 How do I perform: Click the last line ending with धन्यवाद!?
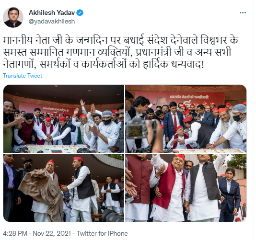tap(104, 64)
